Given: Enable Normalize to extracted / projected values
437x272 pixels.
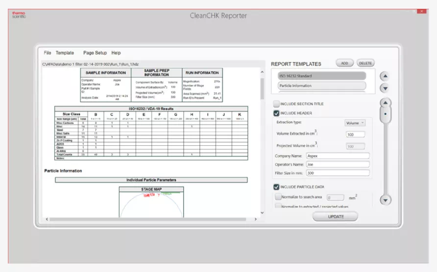Looking at the screenshot, I should (278, 206).
